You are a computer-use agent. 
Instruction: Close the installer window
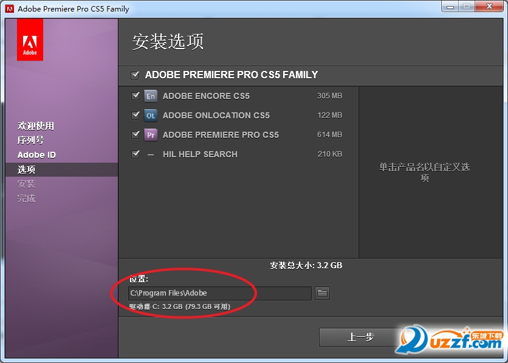[x=490, y=6]
